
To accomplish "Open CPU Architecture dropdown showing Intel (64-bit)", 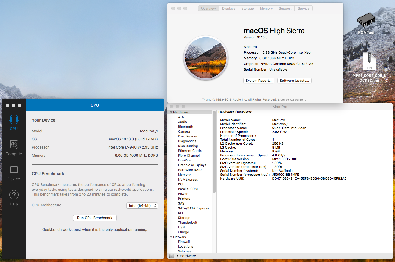I will [142, 206].
